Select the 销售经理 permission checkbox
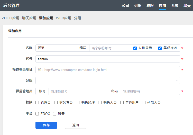This screenshot has height=135, width=193. (x=78, y=102)
